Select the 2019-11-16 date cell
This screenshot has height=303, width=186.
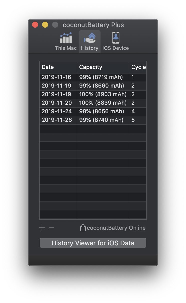pyautogui.click(x=58, y=77)
